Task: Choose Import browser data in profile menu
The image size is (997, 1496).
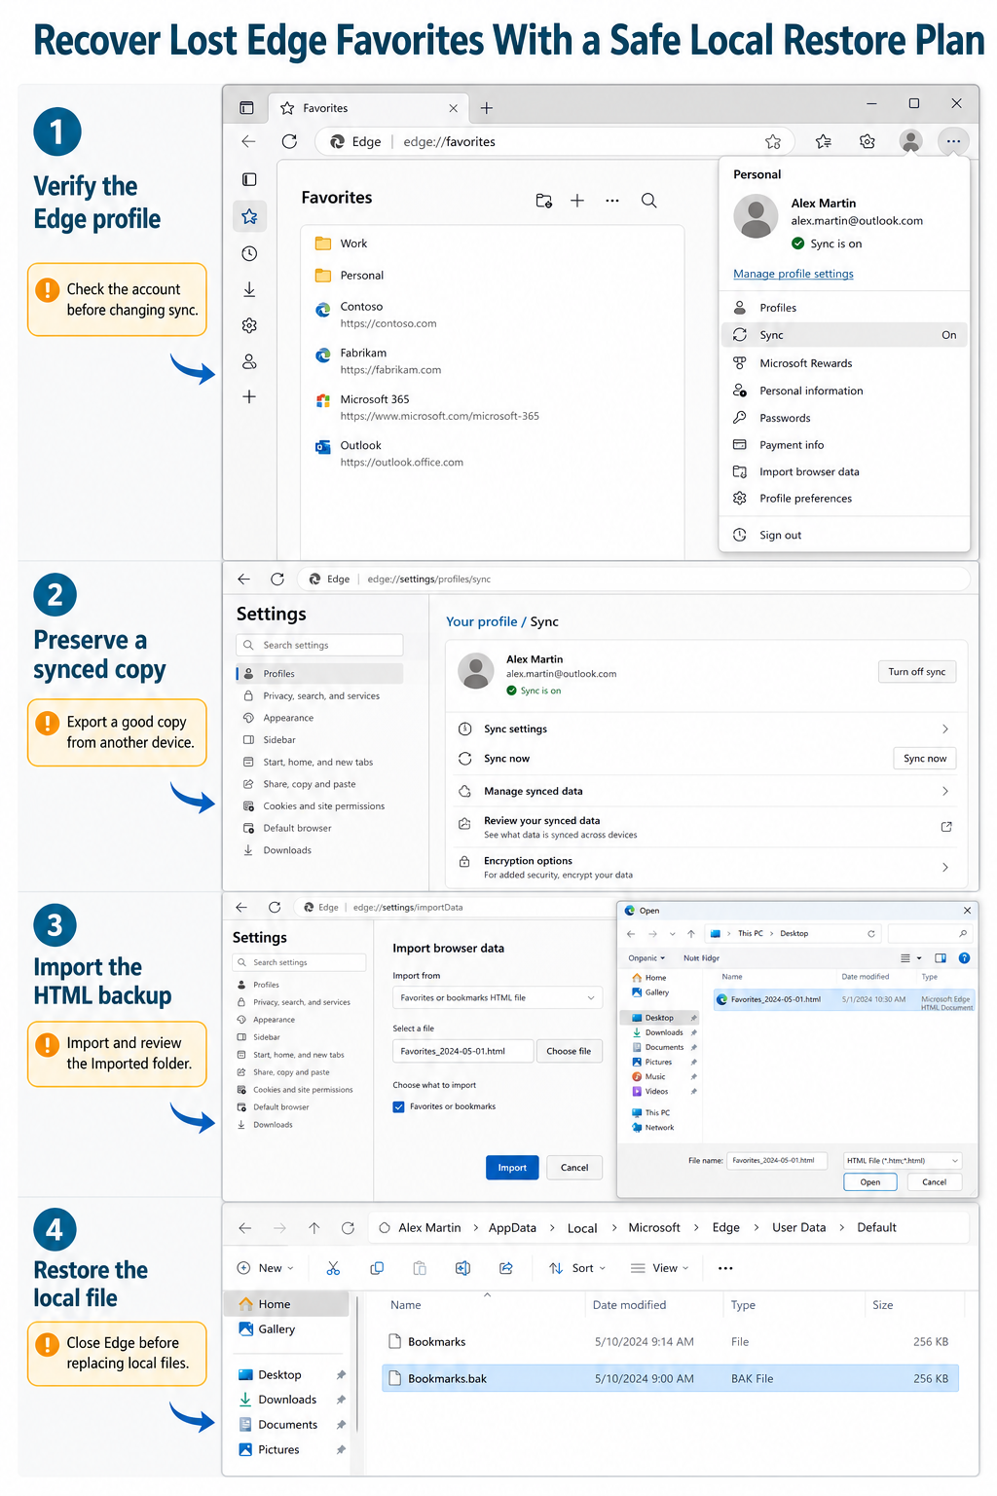Action: (844, 471)
